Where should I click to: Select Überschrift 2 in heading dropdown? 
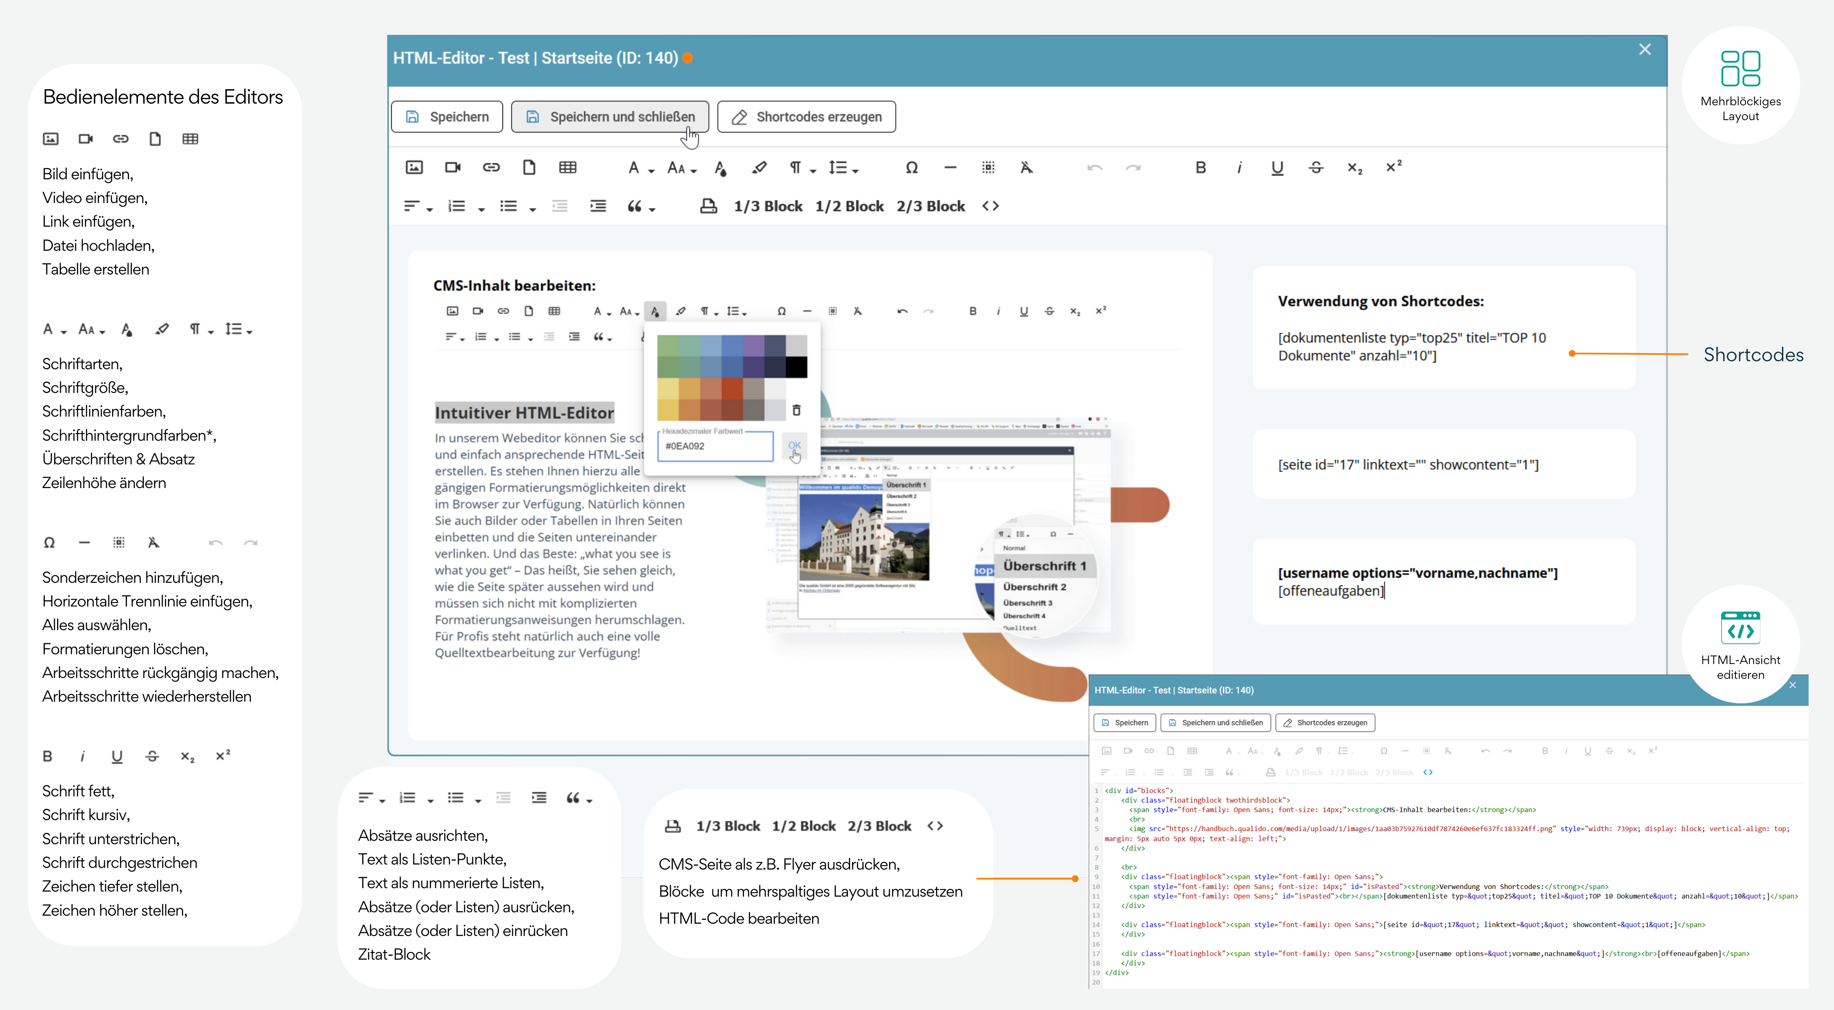pyautogui.click(x=1035, y=587)
